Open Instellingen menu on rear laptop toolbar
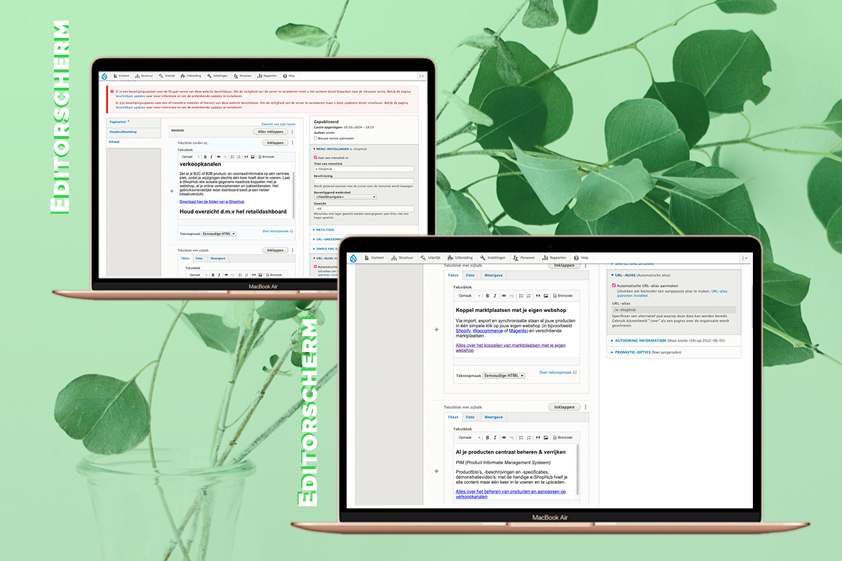Viewport: 842px width, 561px height. click(217, 76)
